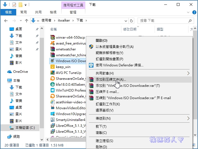Choose 压縮并 E-mail... menu entry
Viewport: 198px width, 149px height.
[x=139, y=92]
